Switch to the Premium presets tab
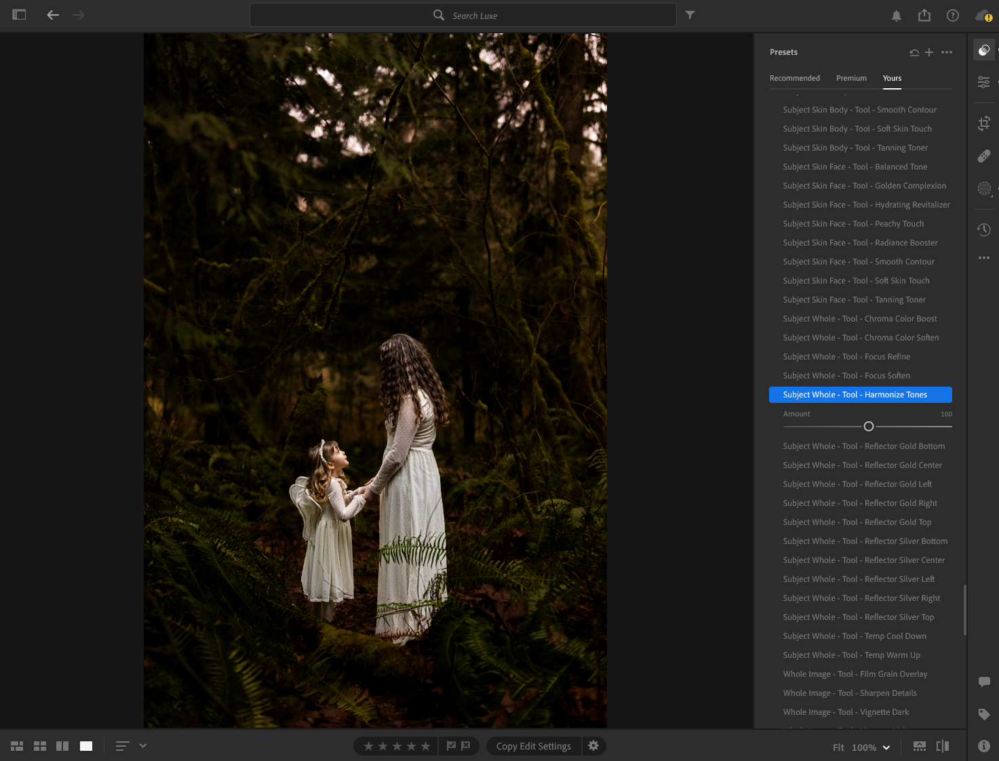The height and width of the screenshot is (761, 999). [x=851, y=78]
